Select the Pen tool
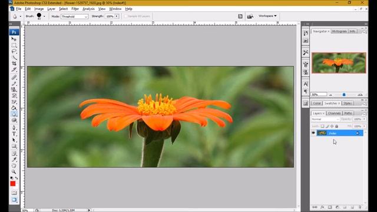The image size is (377, 212). [14, 128]
